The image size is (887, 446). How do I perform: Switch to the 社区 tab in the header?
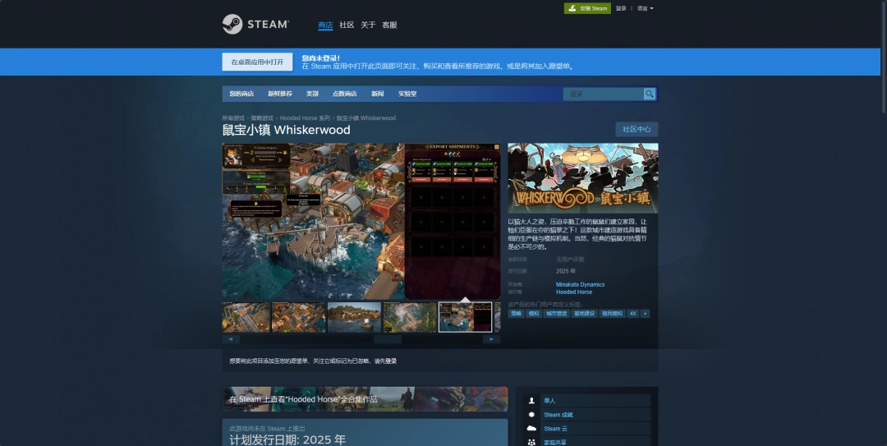point(347,25)
